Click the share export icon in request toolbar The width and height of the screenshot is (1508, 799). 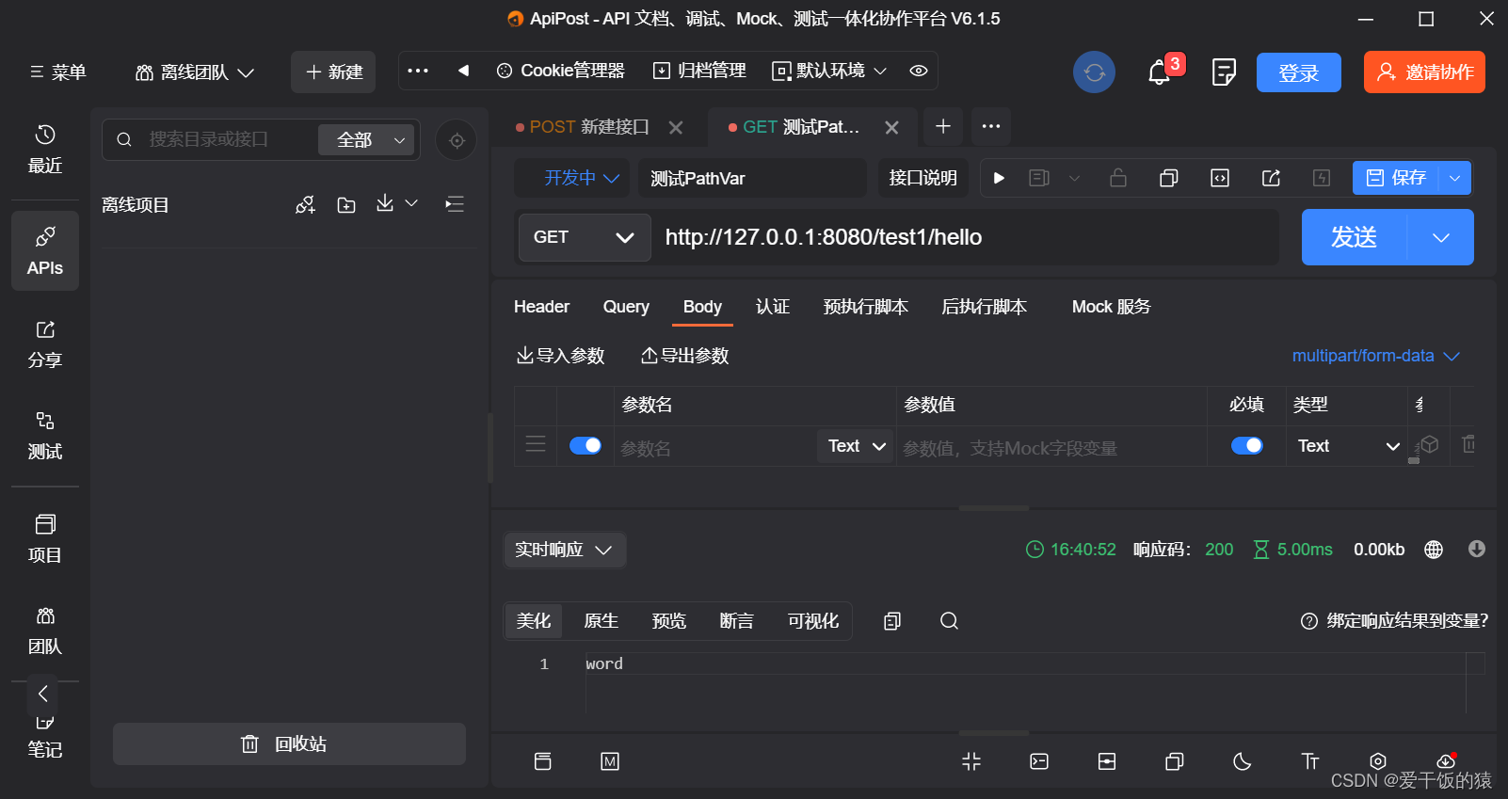click(x=1271, y=178)
